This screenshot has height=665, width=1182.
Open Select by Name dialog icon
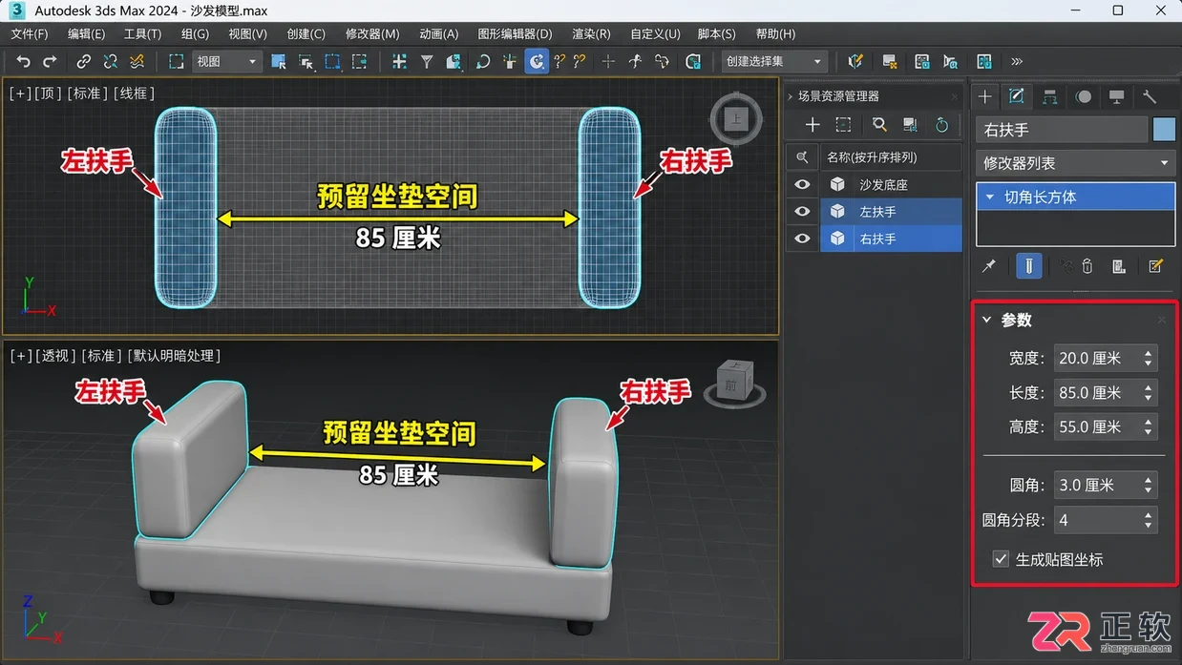click(306, 62)
